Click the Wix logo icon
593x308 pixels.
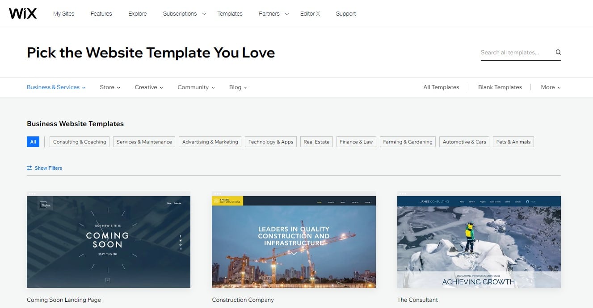pyautogui.click(x=22, y=13)
